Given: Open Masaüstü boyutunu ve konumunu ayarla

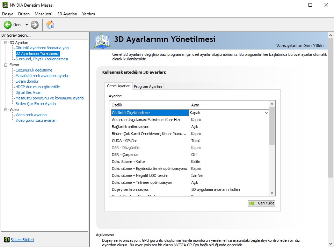Looking at the screenshot, I should tap(49, 98).
